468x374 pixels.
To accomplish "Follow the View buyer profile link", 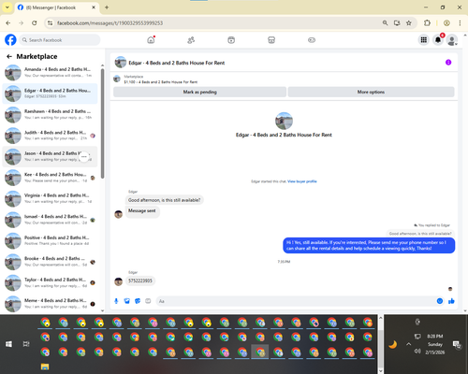I will [x=302, y=181].
